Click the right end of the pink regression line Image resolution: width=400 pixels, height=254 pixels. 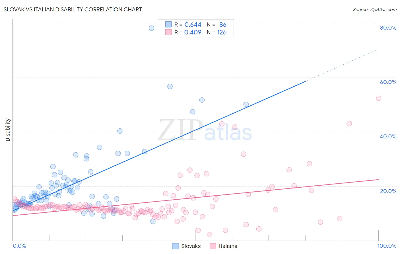pos(378,180)
